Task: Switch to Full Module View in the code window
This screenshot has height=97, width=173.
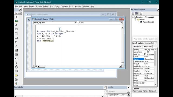Action: click(36, 66)
